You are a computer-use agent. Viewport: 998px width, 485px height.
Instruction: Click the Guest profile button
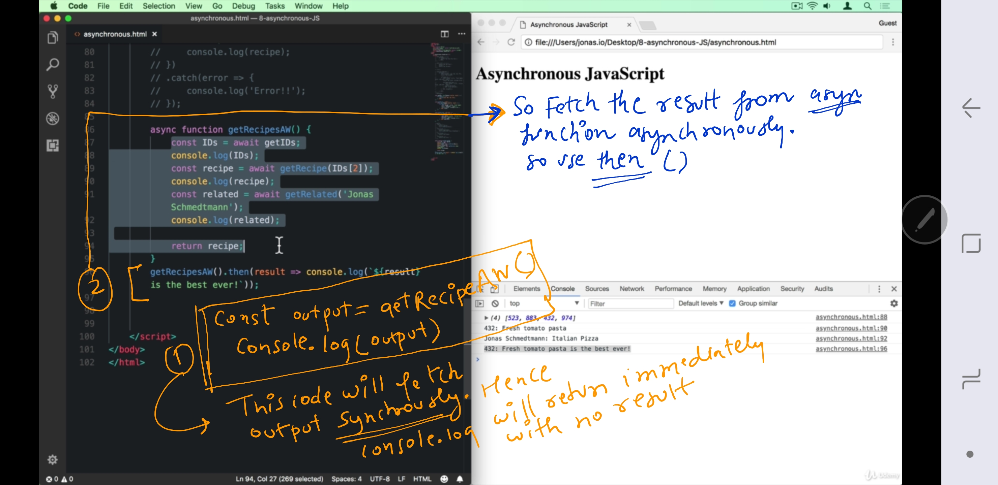click(887, 23)
